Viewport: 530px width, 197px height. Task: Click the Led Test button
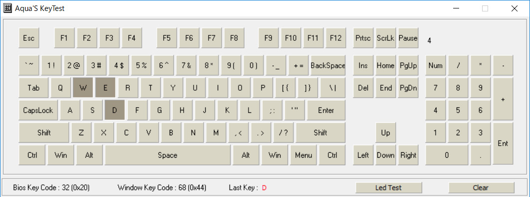coord(388,188)
